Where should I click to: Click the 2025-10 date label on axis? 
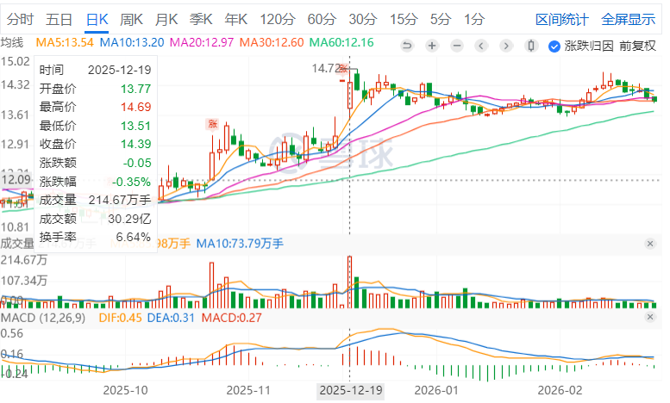pyautogui.click(x=126, y=390)
